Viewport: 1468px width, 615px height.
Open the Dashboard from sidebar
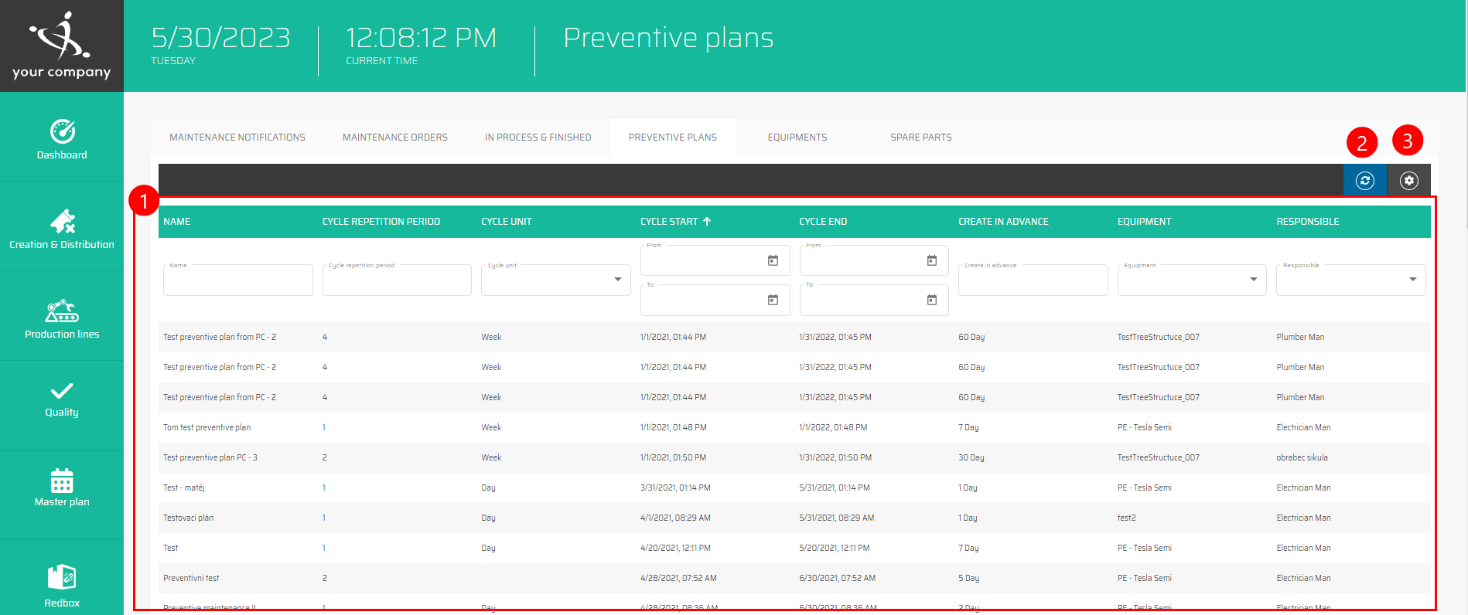click(x=62, y=140)
